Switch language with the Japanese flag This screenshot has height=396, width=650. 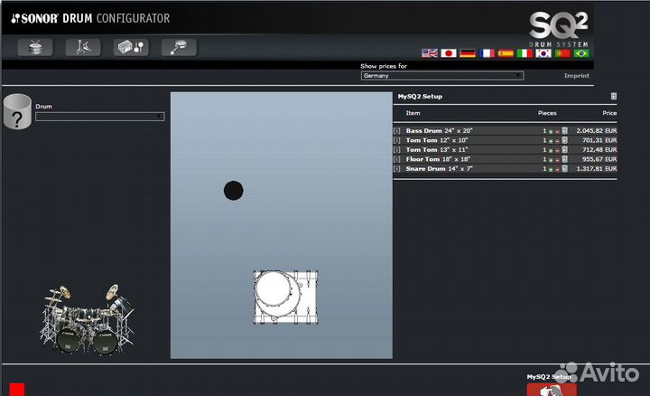pyautogui.click(x=448, y=53)
